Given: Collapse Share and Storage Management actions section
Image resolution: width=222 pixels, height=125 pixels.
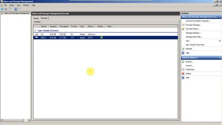Looking at the screenshot, I should coord(220,17).
